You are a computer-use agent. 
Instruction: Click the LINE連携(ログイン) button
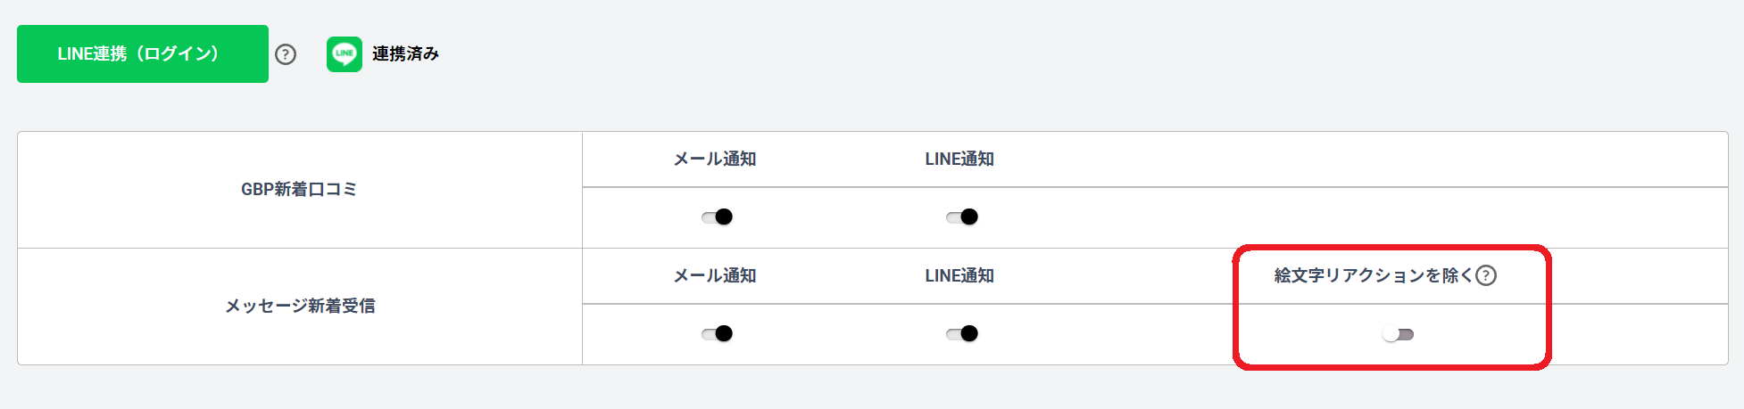(143, 54)
